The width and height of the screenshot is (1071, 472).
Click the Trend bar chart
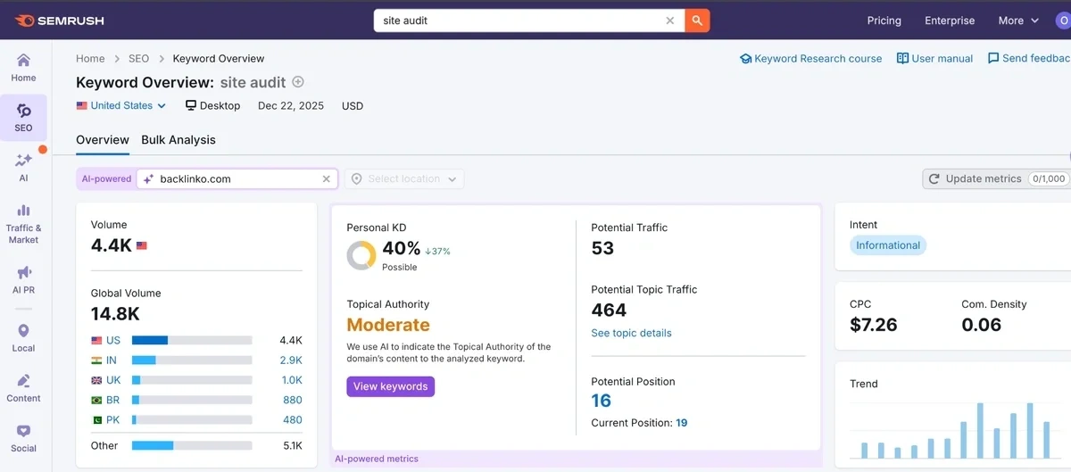[955, 430]
